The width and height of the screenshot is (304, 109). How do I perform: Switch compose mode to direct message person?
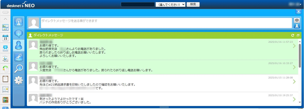point(297,25)
